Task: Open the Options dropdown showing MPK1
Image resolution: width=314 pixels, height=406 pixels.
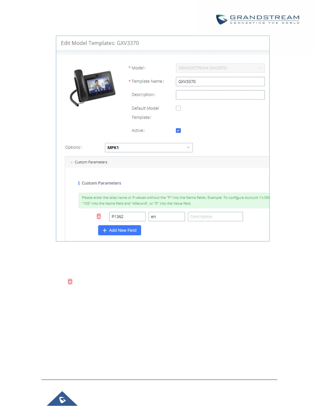Action: (x=149, y=148)
